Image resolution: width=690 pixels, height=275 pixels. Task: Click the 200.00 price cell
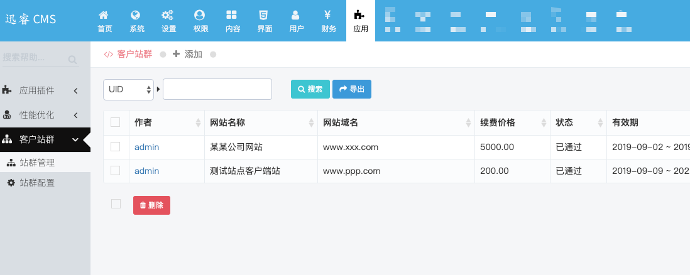(494, 171)
